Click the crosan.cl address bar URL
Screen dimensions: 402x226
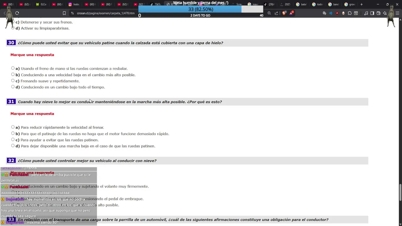[106, 13]
